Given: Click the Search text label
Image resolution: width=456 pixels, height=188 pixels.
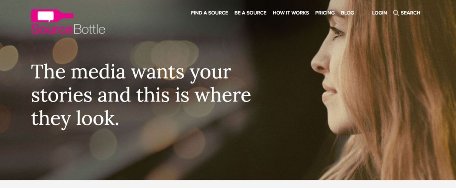Looking at the screenshot, I should (x=410, y=13).
